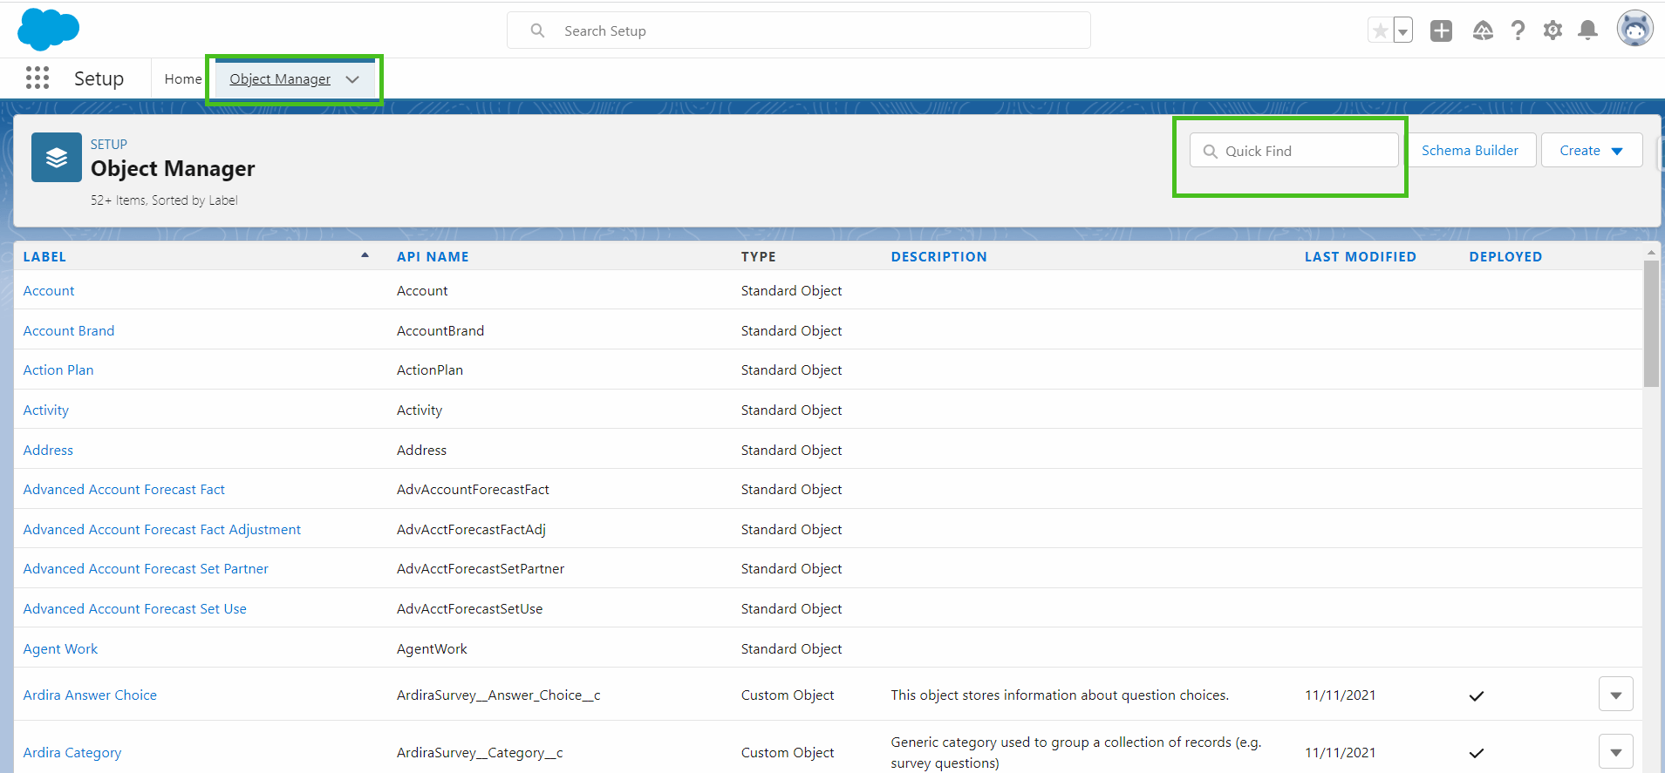Open the user profile avatar
Screen dimensions: 1665x773
tap(1634, 30)
